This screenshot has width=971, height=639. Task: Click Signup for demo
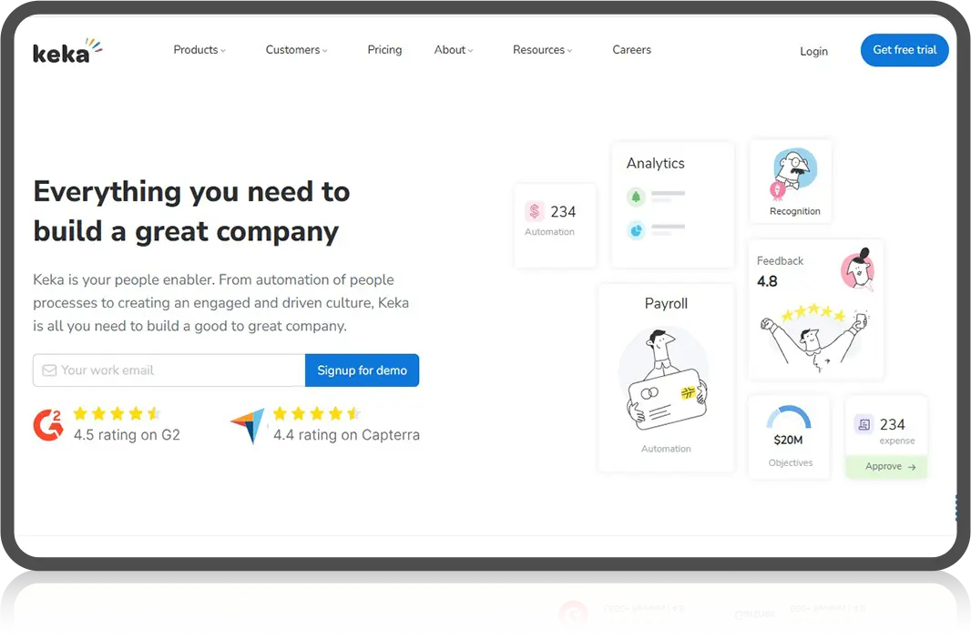coord(362,370)
